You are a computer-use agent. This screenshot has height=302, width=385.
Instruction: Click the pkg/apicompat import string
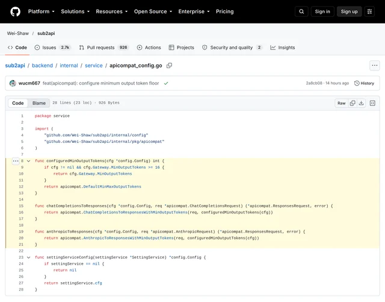104,142
